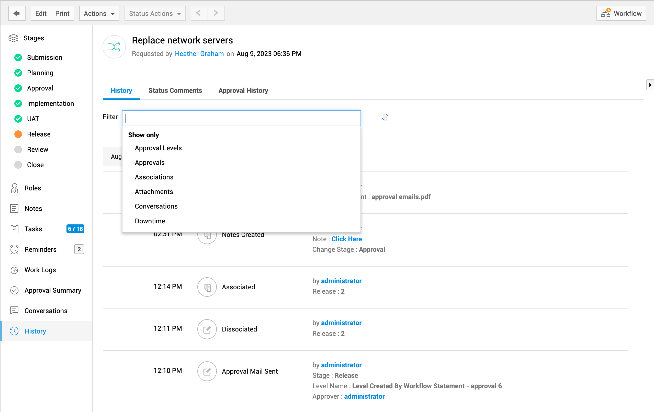Image resolution: width=654 pixels, height=412 pixels.
Task: Focus the Filter text input
Action: click(241, 118)
